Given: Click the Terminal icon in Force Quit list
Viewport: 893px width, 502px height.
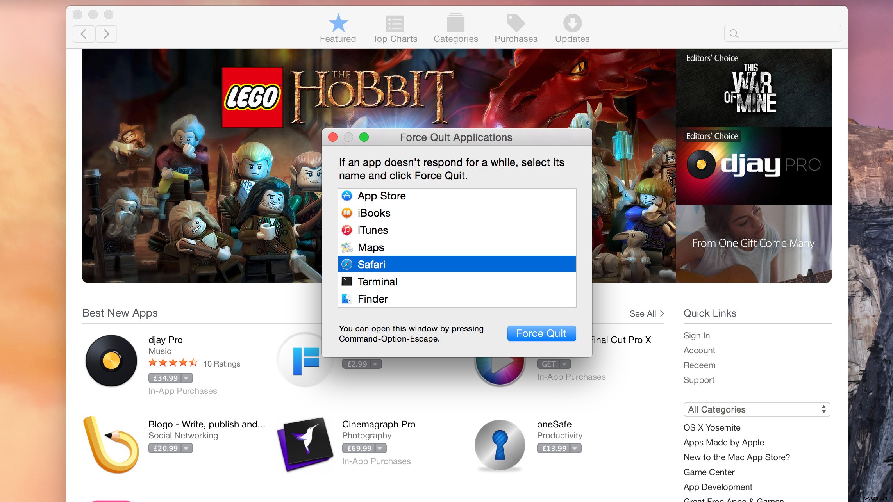Looking at the screenshot, I should coord(346,281).
